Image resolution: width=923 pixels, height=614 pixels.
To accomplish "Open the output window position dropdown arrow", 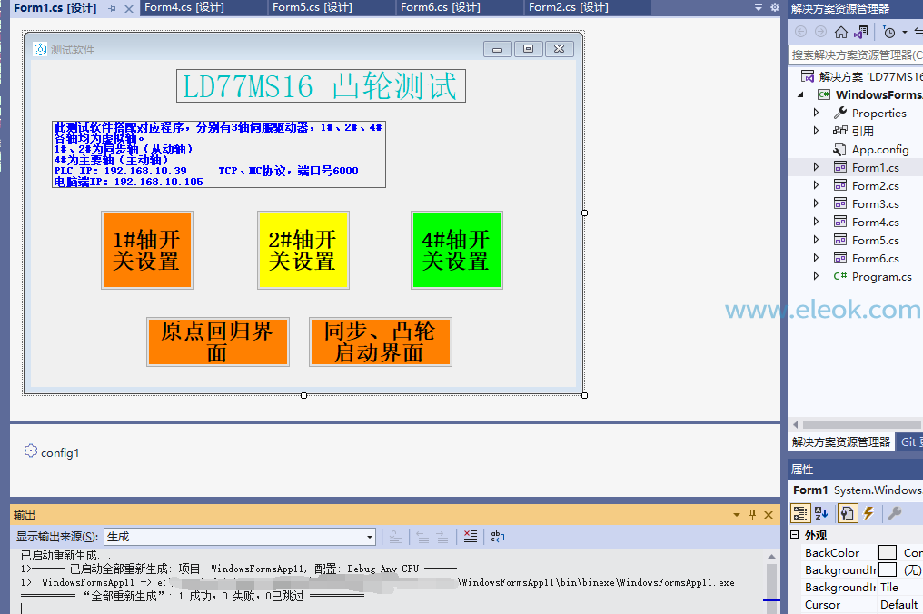I will [x=737, y=514].
